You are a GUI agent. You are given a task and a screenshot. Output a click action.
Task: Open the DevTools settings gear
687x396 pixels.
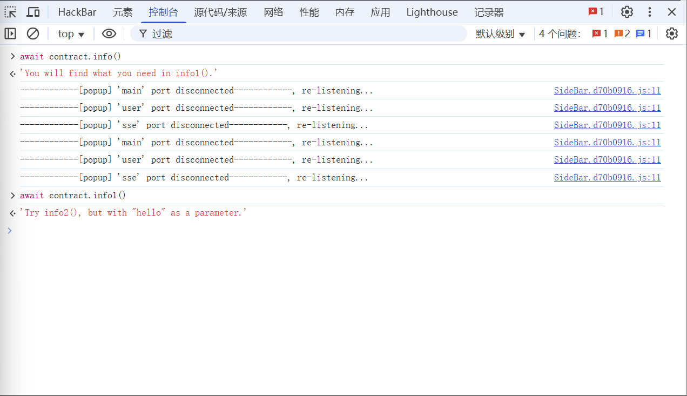click(627, 12)
